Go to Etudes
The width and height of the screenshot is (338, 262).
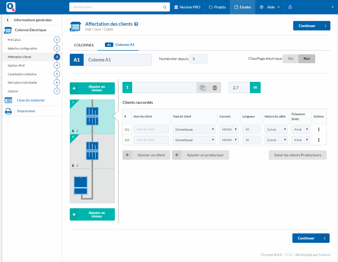pos(243,7)
